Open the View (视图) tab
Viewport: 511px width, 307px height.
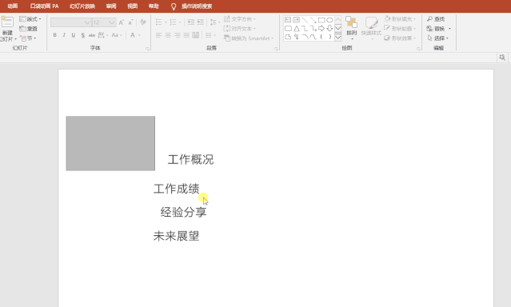(x=132, y=6)
